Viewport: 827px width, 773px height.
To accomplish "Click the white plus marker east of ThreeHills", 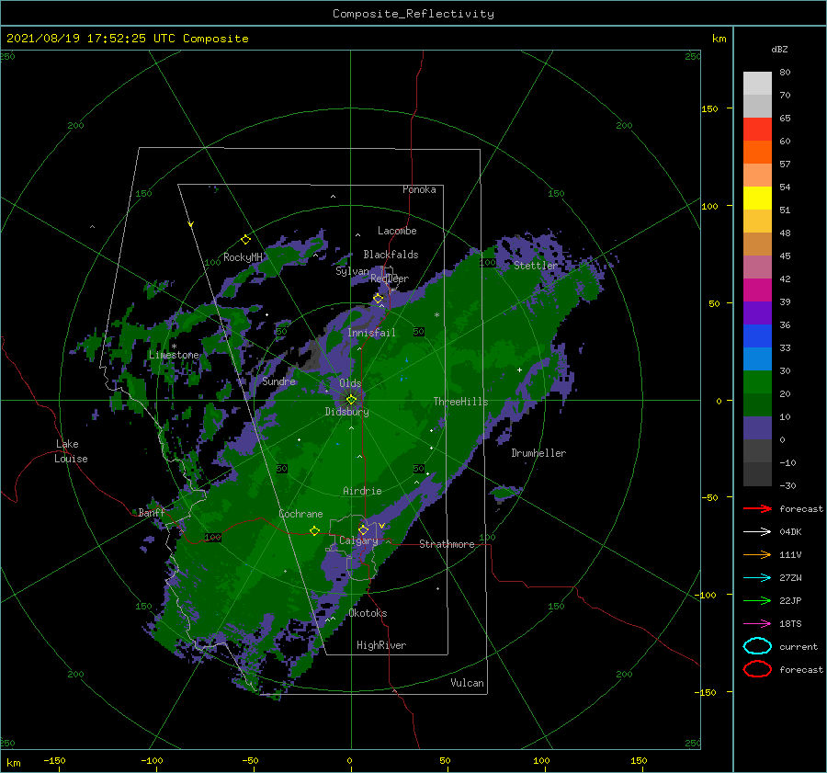I will pos(519,369).
